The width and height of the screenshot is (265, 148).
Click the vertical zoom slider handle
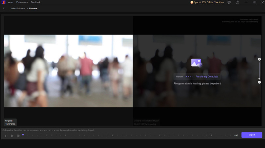[x=259, y=79]
